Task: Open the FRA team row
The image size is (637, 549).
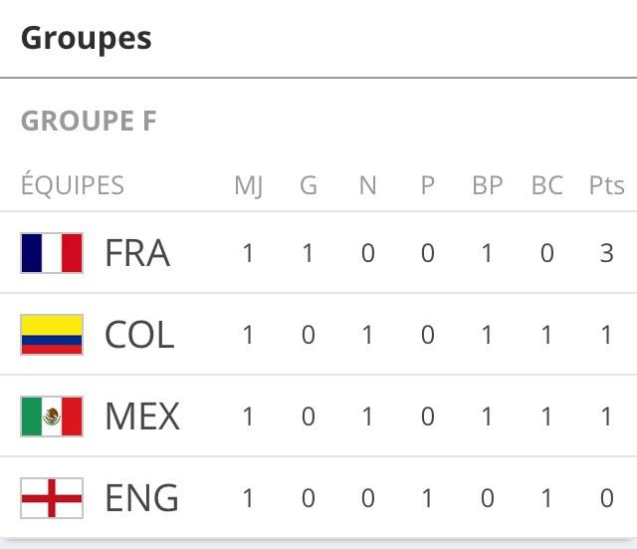Action: coord(137,253)
